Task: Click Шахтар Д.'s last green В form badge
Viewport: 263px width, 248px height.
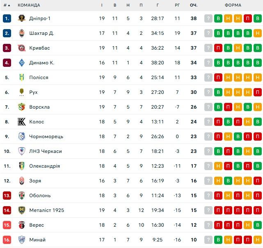Action: (x=258, y=33)
